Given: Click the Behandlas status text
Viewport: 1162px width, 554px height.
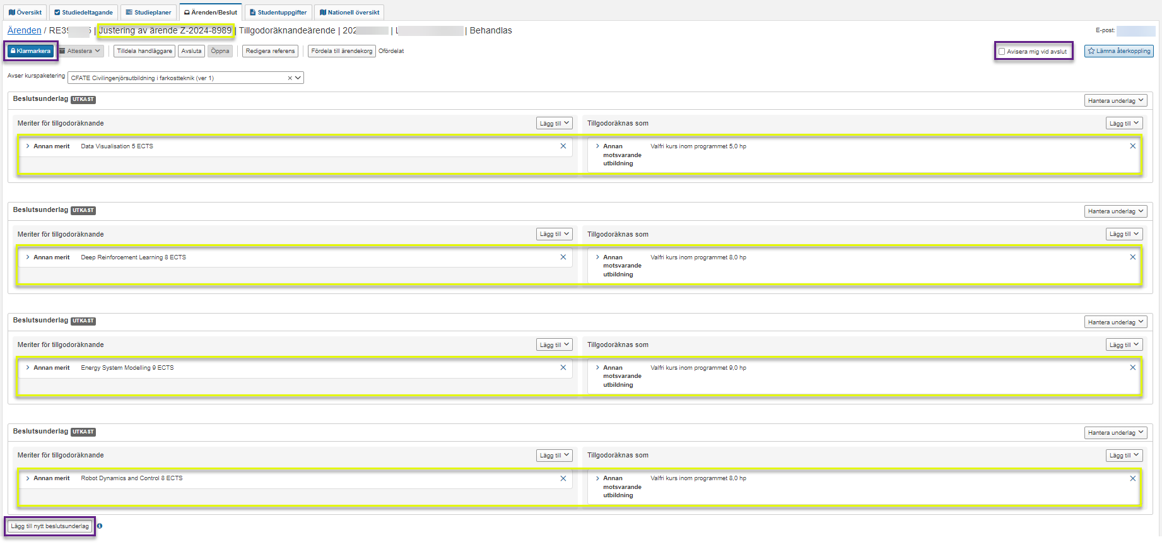Looking at the screenshot, I should coord(491,30).
